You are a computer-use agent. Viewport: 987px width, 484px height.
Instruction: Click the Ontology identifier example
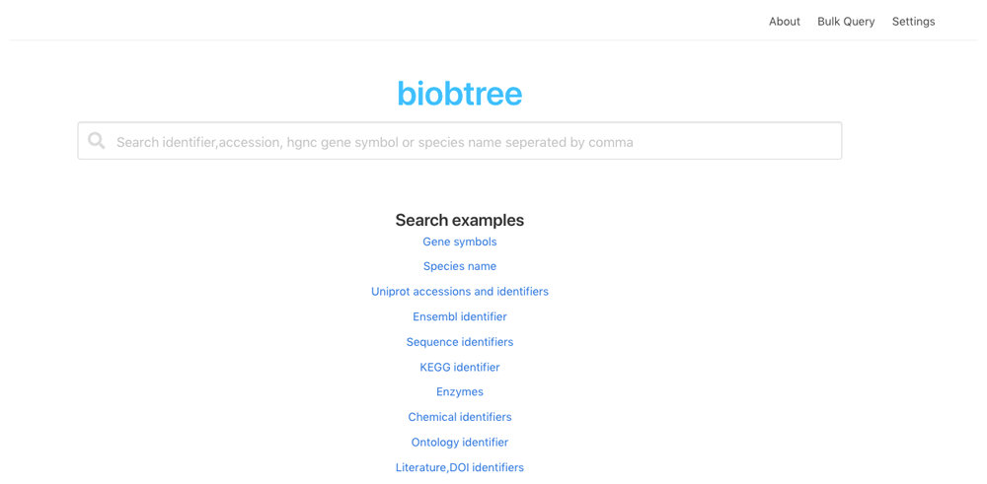click(x=459, y=442)
